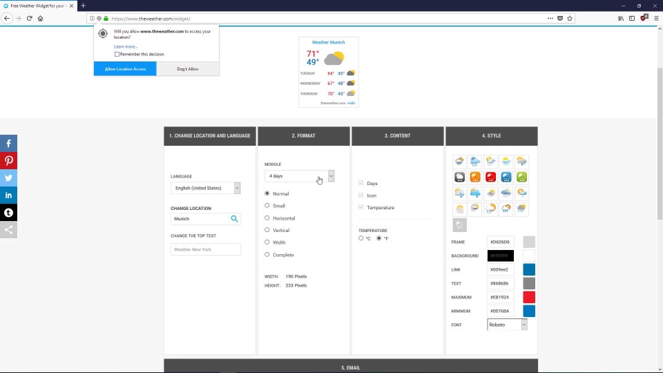Click the 5. Email section header
663x373 pixels.
pos(351,366)
